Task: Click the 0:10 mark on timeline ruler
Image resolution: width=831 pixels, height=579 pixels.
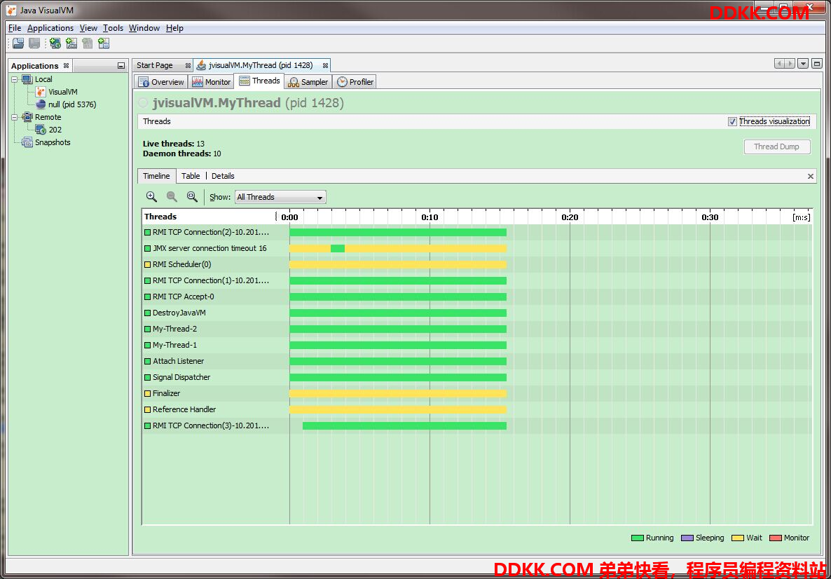Action: pos(430,217)
